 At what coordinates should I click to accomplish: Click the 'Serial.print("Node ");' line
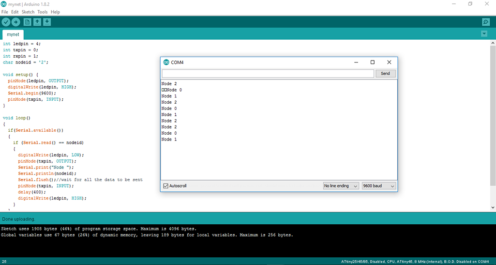[x=46, y=167]
